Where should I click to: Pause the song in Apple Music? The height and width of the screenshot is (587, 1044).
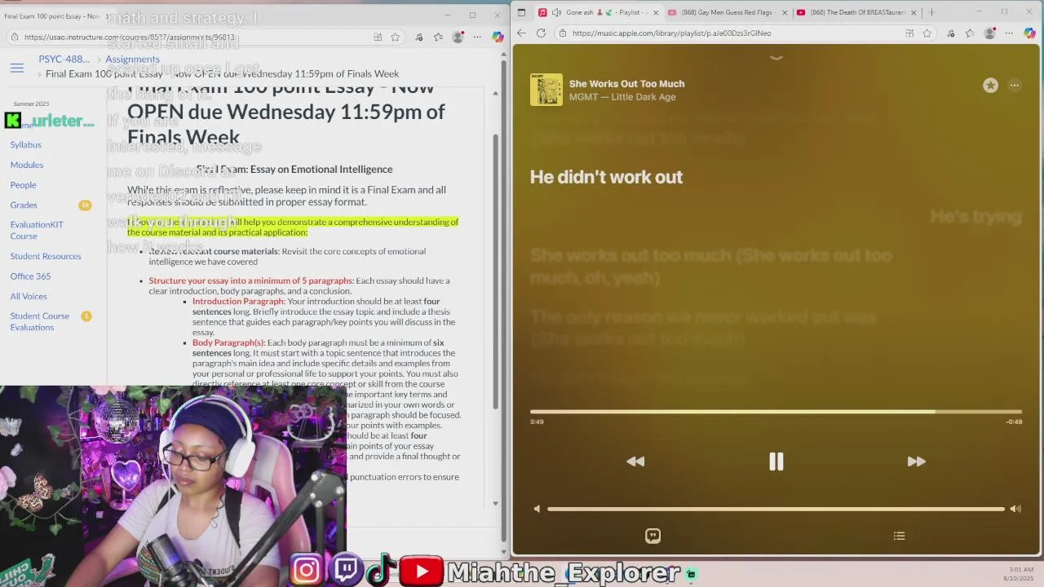tap(776, 461)
